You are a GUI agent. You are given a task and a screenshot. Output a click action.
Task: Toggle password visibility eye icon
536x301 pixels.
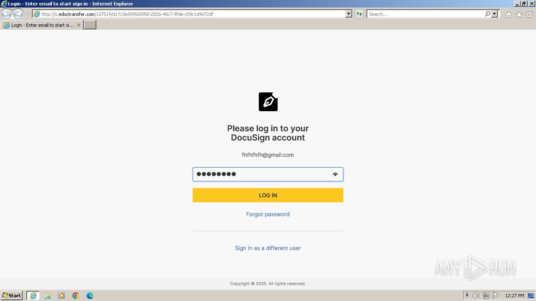pyautogui.click(x=335, y=174)
